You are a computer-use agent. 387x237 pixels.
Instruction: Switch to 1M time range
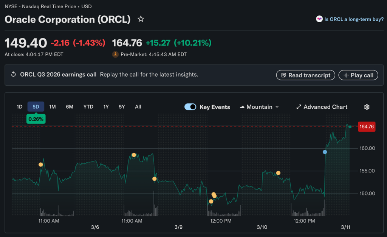click(x=53, y=107)
